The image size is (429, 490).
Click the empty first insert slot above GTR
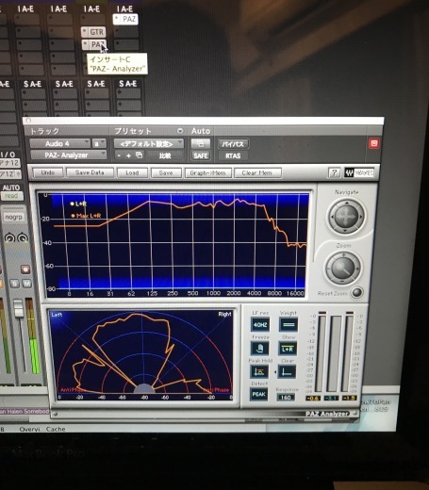pyautogui.click(x=93, y=20)
